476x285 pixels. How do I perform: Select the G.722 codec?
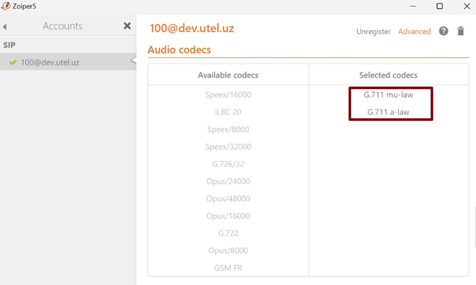(x=228, y=233)
